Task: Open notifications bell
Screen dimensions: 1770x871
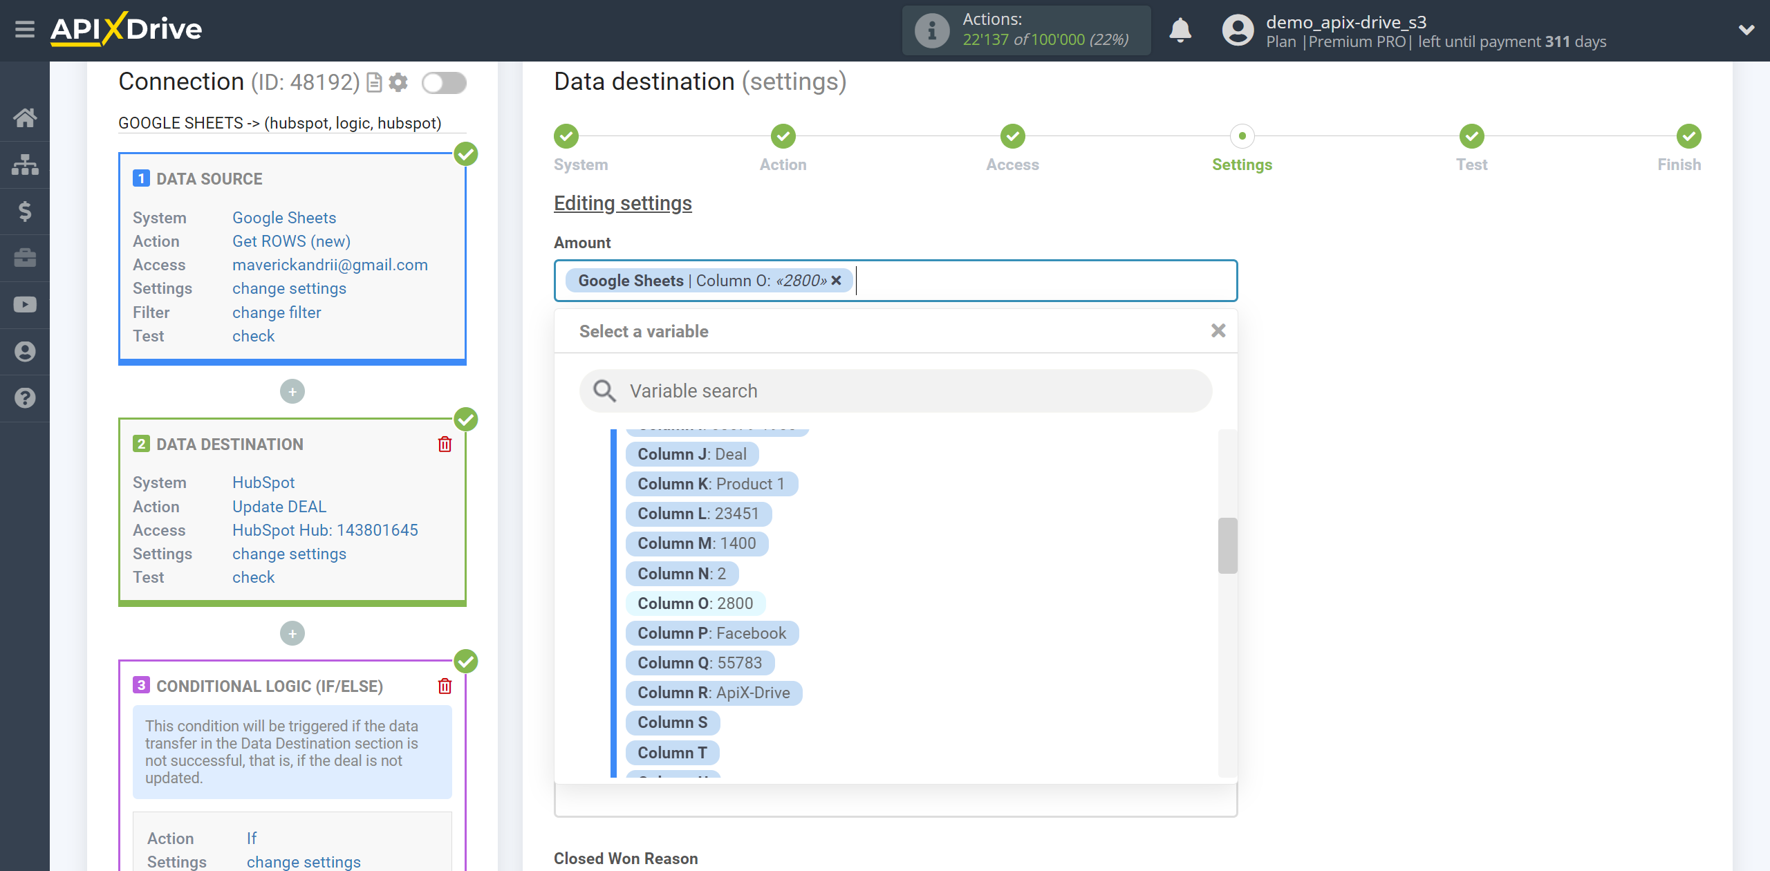Action: click(1180, 30)
